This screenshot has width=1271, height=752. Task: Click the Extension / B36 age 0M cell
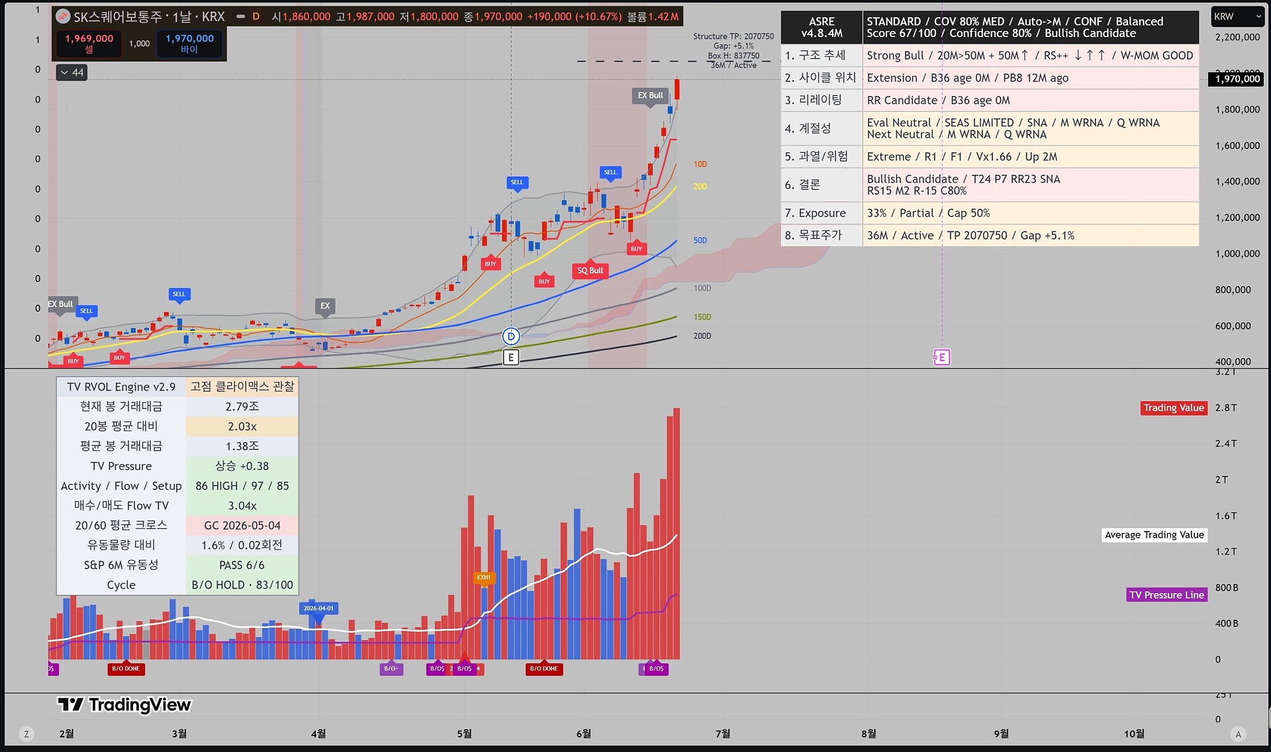1030,78
